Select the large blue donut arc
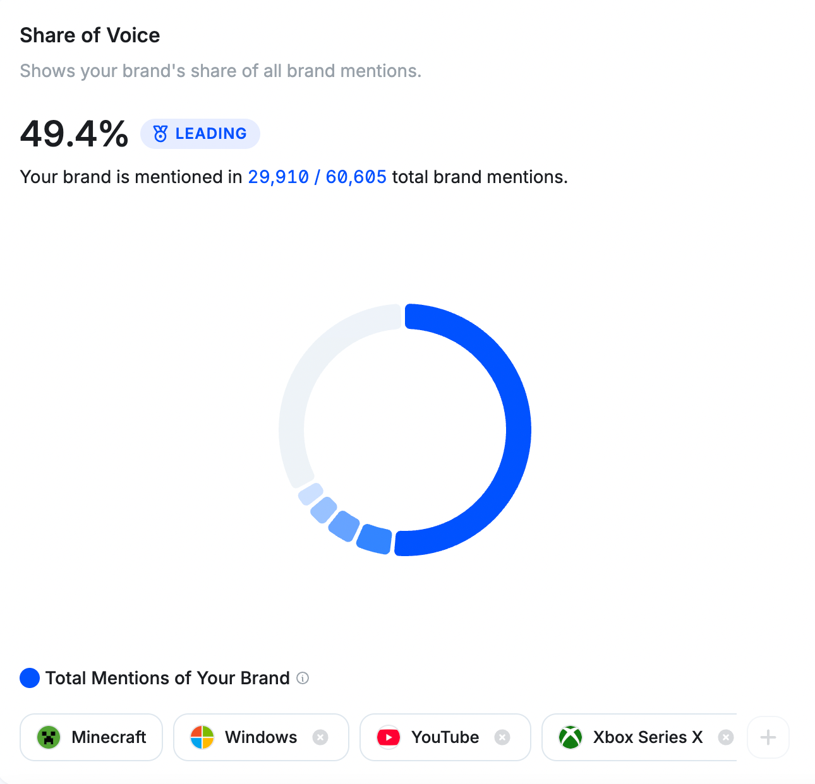 point(519,429)
